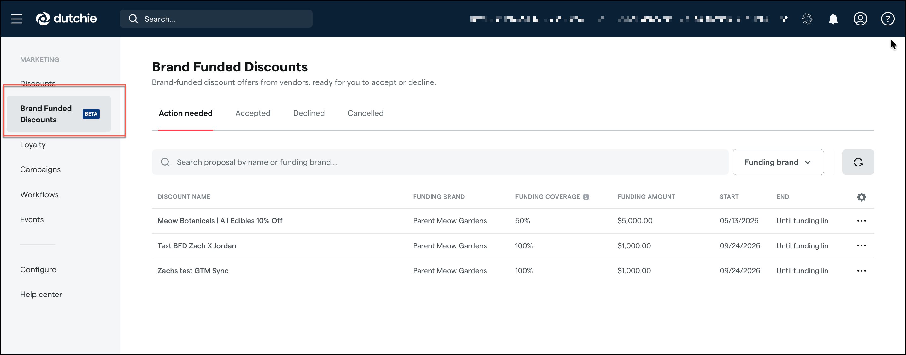This screenshot has height=355, width=906.
Task: Click the Discount Name column header
Action: [184, 197]
